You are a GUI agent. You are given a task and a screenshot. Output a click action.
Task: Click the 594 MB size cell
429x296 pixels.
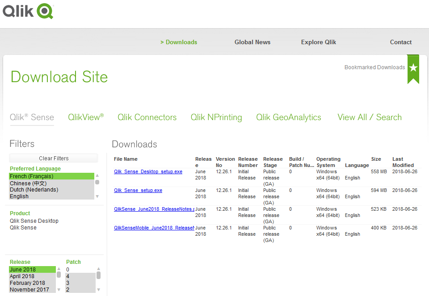(379, 191)
